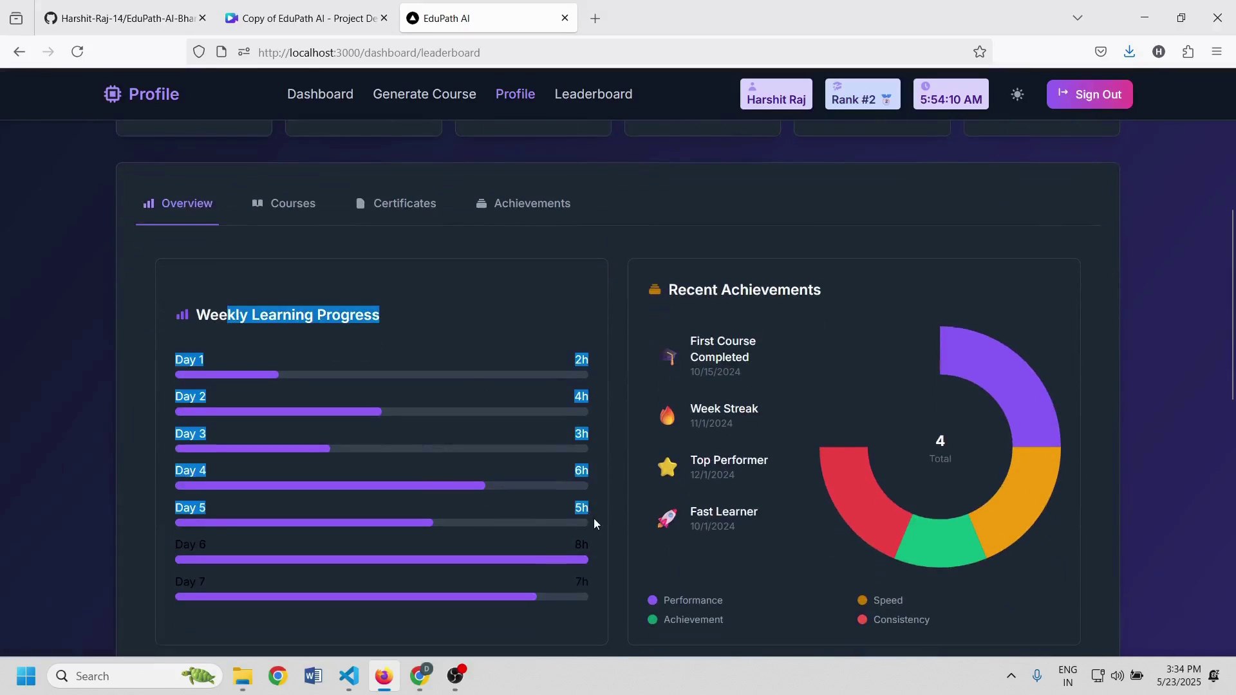Click the shield tracking protection icon
Viewport: 1236px width, 695px height.
[199, 52]
